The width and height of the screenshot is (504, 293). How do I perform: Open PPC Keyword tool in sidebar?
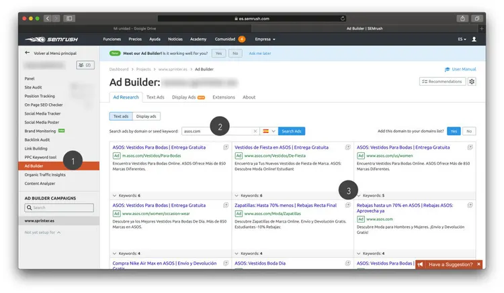click(40, 157)
